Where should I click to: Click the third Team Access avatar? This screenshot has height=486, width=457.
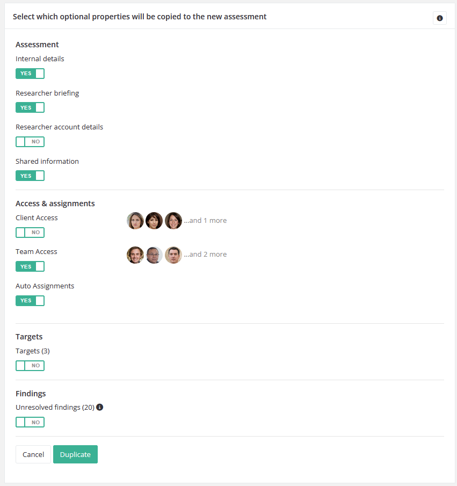(173, 255)
